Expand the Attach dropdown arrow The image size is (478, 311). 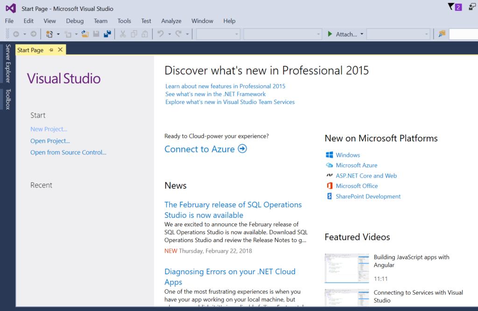coord(362,34)
